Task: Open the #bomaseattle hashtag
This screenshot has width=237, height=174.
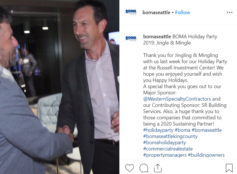Action: click(207, 130)
